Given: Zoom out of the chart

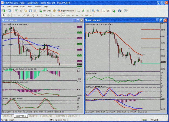Looking at the screenshot, I should point(98,11).
